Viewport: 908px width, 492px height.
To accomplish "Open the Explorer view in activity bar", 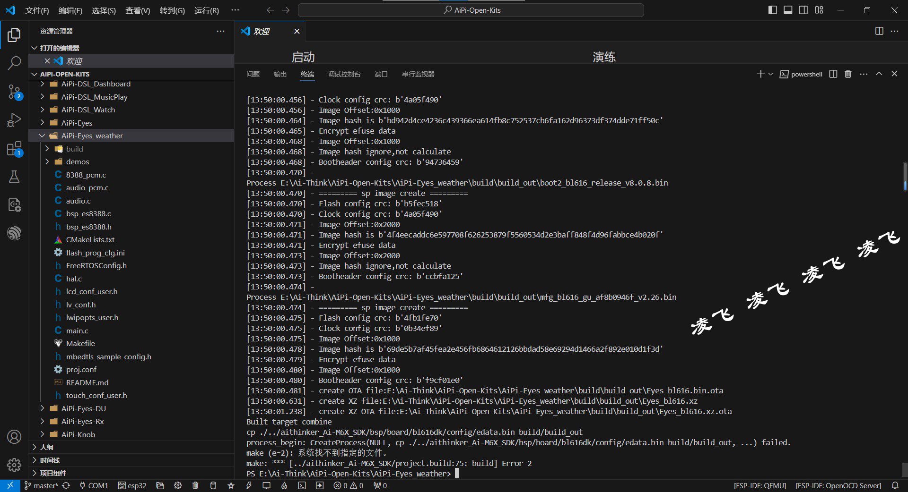I will tap(14, 35).
